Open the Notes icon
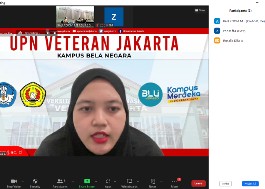 (x=153, y=181)
